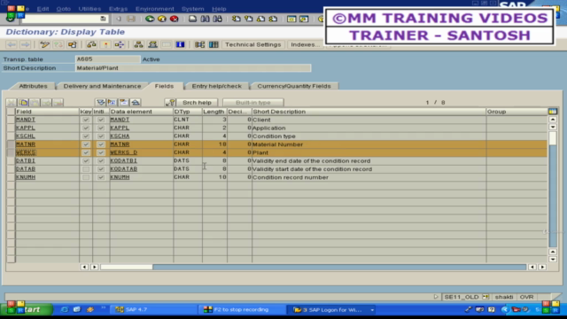Switch to Entry help/check tab
Viewport: 567px width, 319px height.
tap(216, 86)
